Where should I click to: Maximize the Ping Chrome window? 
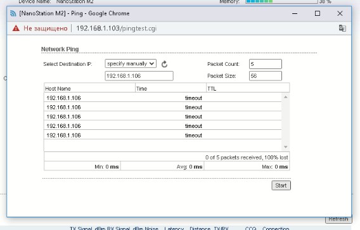click(x=318, y=13)
